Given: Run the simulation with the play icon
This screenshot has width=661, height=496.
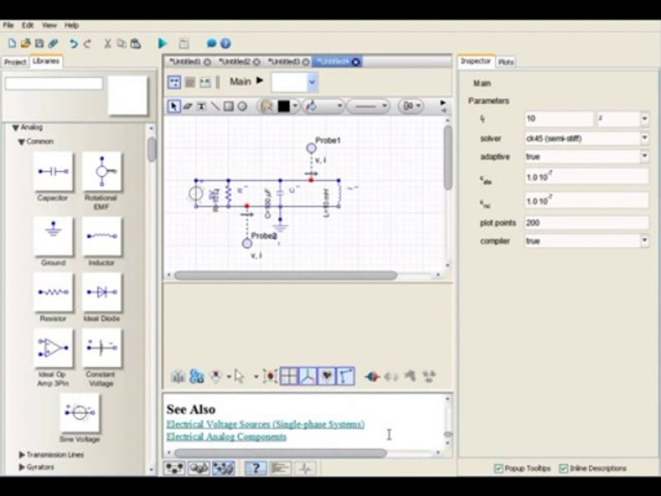Looking at the screenshot, I should coord(162,43).
